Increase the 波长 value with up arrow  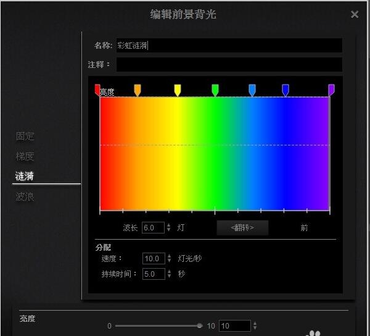pyautogui.click(x=168, y=225)
